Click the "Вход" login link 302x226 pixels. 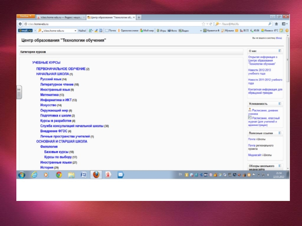pyautogui.click(x=279, y=38)
